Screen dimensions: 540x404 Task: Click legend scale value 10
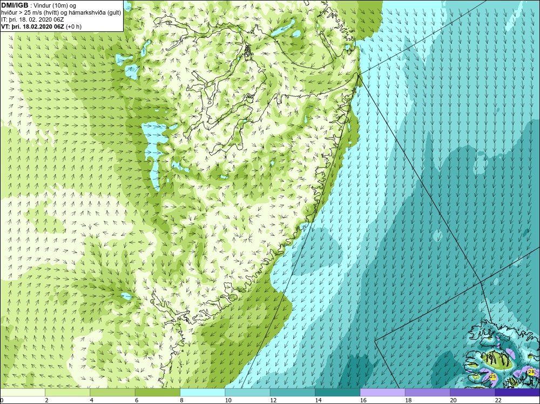pyautogui.click(x=228, y=400)
